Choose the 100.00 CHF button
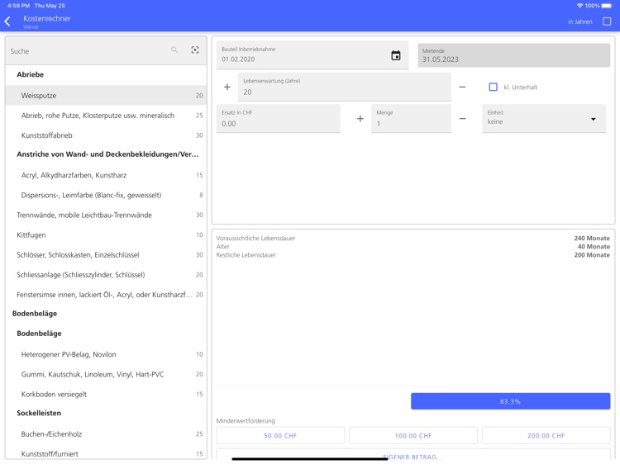 tap(413, 436)
